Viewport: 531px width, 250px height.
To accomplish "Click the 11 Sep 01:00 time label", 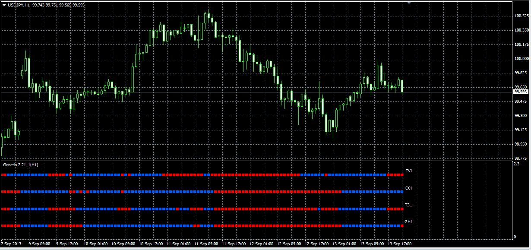I will coord(178,244).
